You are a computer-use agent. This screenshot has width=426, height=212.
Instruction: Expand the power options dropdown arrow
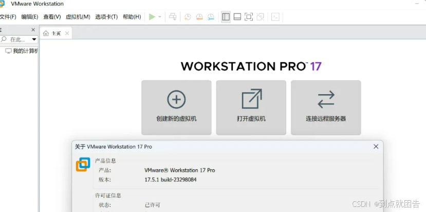click(160, 17)
